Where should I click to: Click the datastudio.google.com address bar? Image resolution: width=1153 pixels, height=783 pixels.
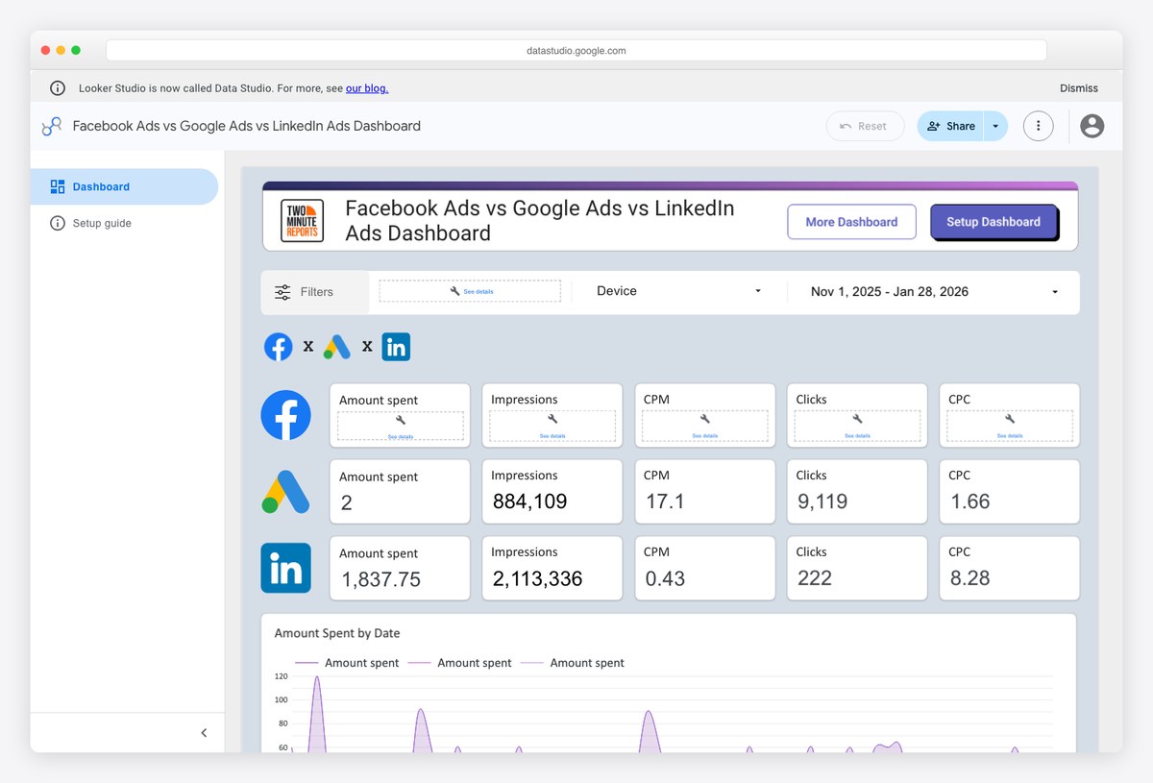pyautogui.click(x=576, y=50)
